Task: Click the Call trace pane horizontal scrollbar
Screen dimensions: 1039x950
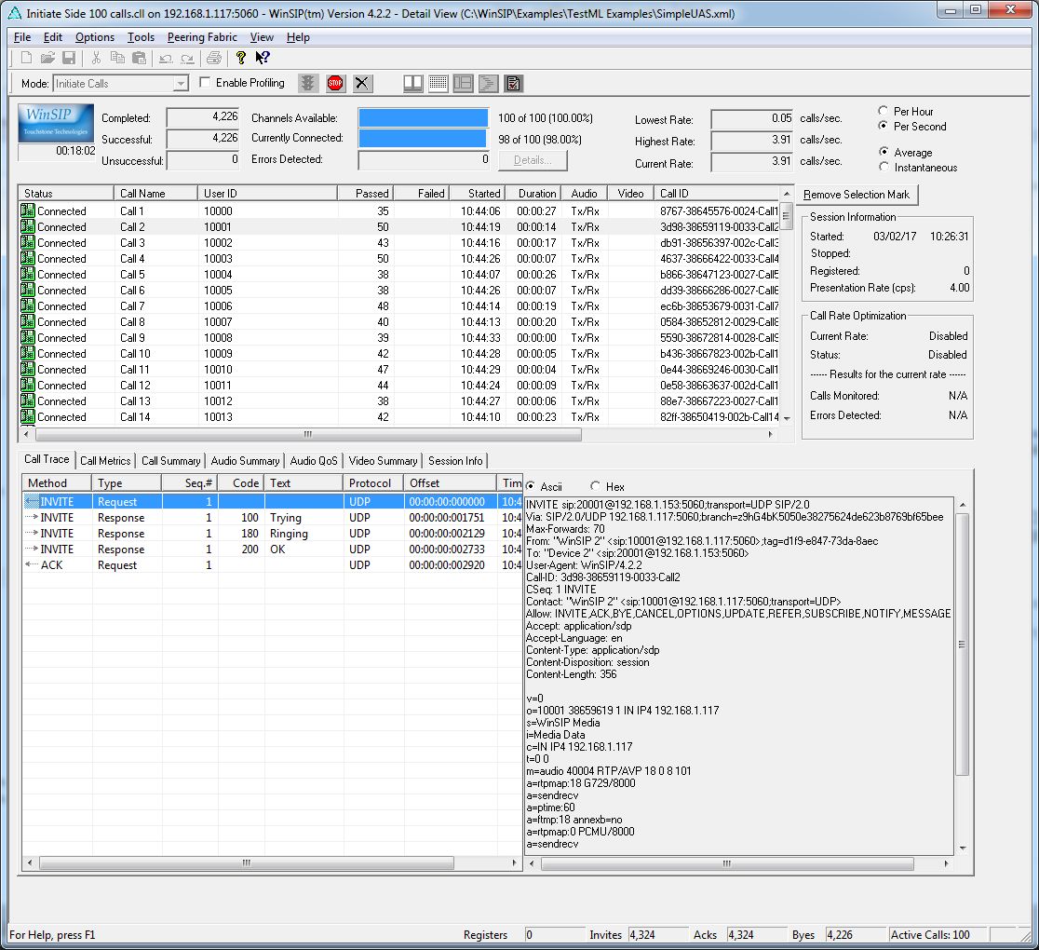Action: pyautogui.click(x=247, y=863)
